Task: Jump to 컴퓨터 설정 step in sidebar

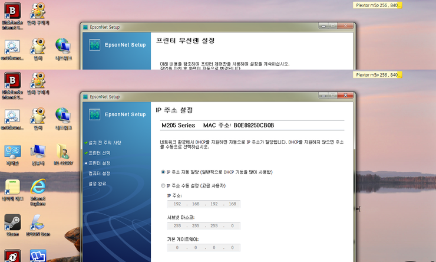Action: [99, 173]
